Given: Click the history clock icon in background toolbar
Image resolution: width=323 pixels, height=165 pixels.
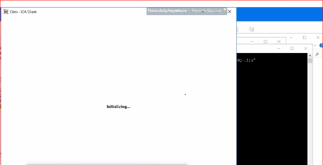Looking at the screenshot, I should 251,29.
